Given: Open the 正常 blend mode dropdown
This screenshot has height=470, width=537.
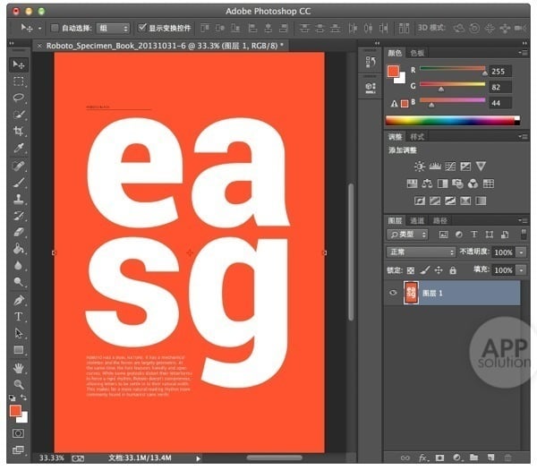Looking at the screenshot, I should pos(421,252).
